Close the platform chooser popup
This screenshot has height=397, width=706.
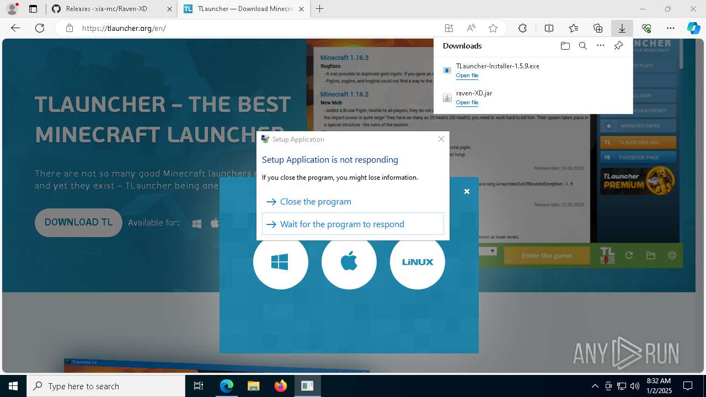[x=467, y=191]
